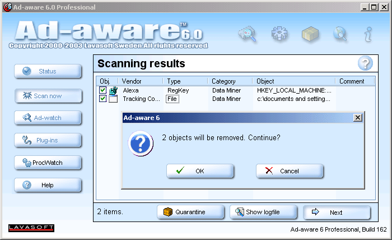Open quarantine box icon in header

310,34
